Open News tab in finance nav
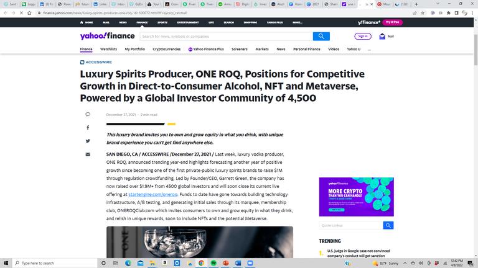This screenshot has height=268, width=478. tap(281, 49)
